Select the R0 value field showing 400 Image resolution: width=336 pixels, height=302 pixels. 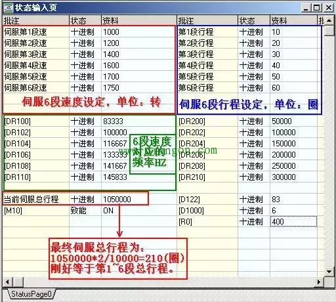(293, 222)
